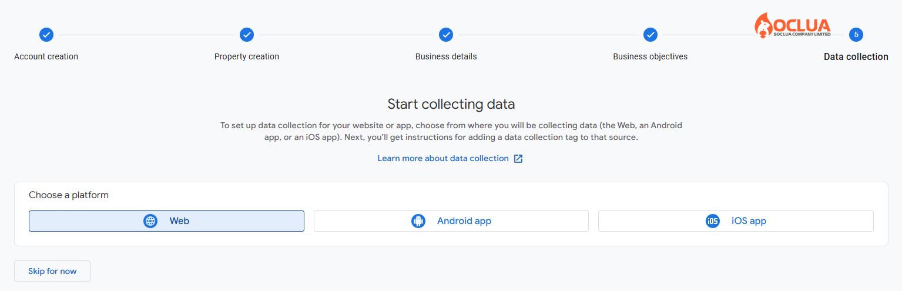902x291 pixels.
Task: Click the Android robot icon
Action: click(x=418, y=221)
